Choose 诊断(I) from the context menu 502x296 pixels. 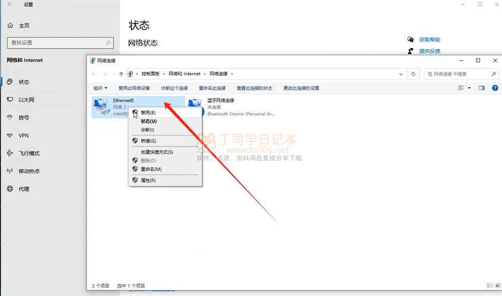[165, 130]
